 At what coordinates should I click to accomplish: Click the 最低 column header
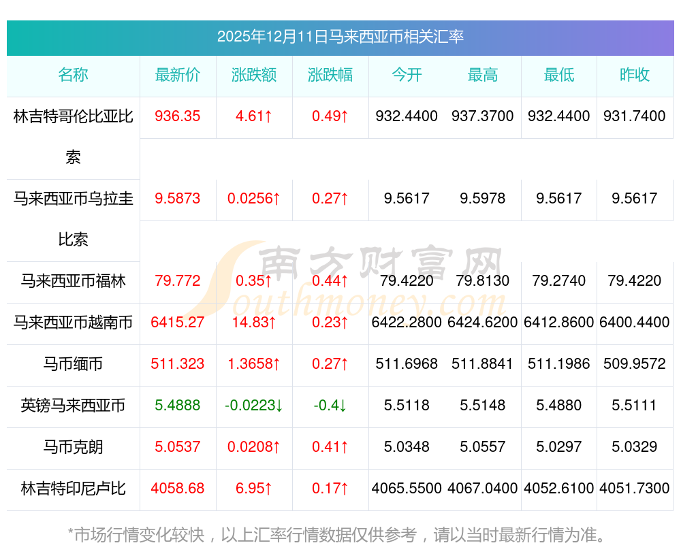pyautogui.click(x=559, y=75)
